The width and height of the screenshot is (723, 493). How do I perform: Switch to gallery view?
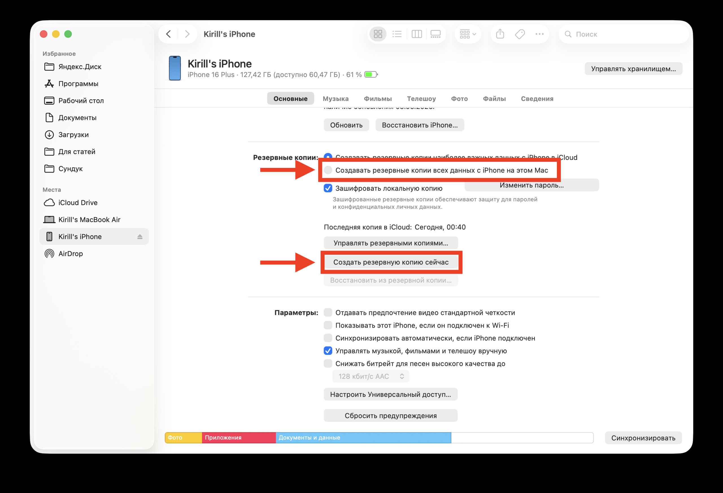tap(435, 34)
